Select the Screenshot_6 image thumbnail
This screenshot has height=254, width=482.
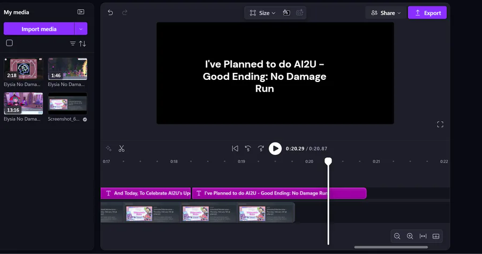[67, 103]
